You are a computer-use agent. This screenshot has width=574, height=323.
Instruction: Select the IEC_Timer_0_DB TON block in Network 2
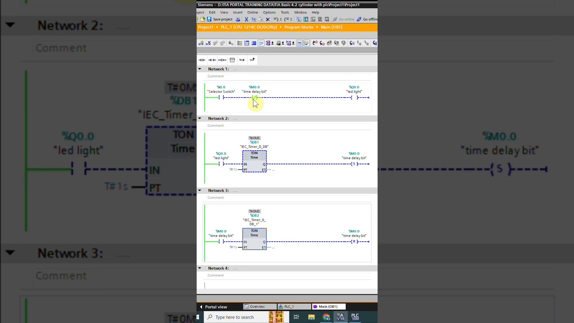click(254, 161)
